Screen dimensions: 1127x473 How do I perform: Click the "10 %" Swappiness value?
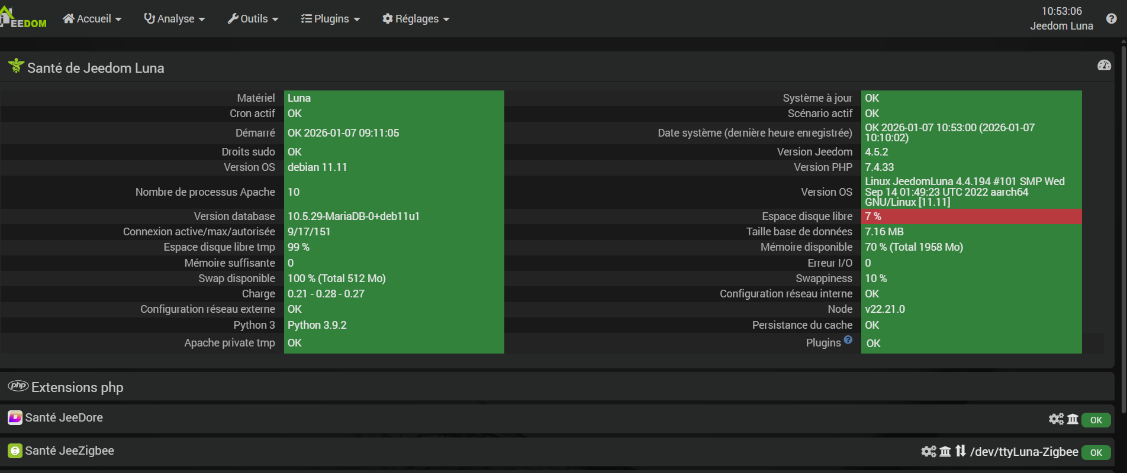876,278
